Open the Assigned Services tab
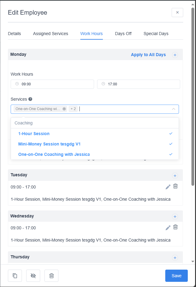 (51, 34)
